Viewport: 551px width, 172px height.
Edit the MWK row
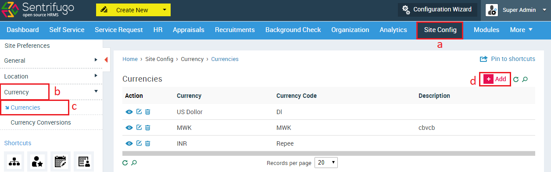tap(139, 128)
